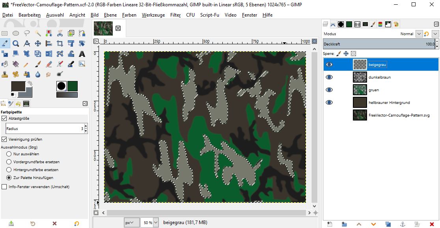
Task: Open the Ebene menu
Action: tap(110, 15)
